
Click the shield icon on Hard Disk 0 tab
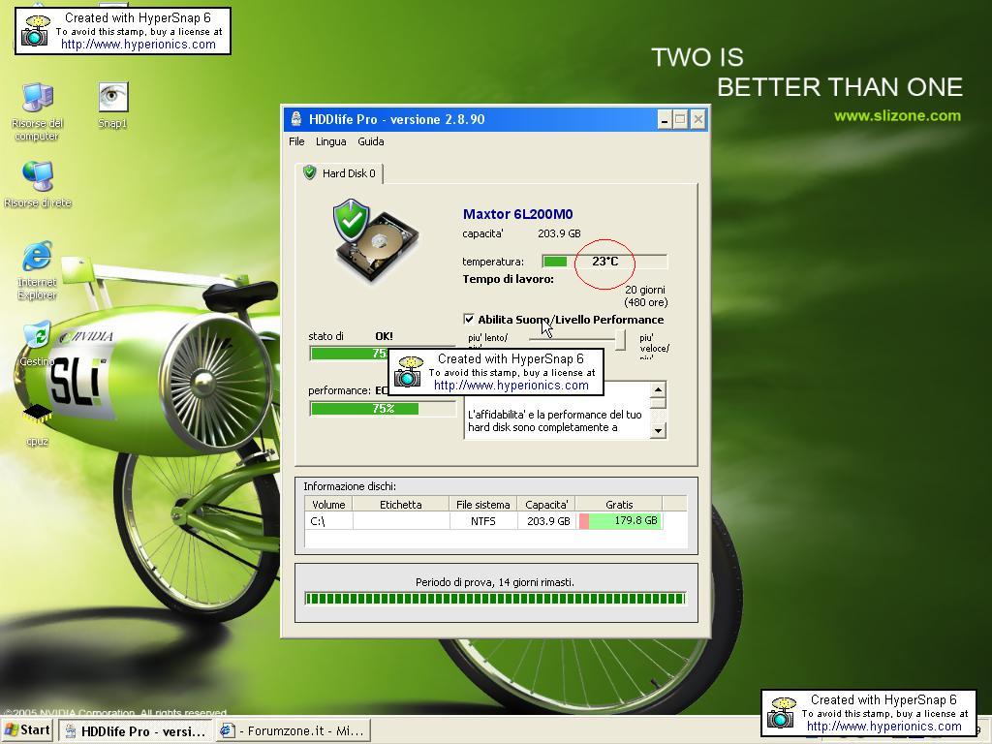(309, 172)
